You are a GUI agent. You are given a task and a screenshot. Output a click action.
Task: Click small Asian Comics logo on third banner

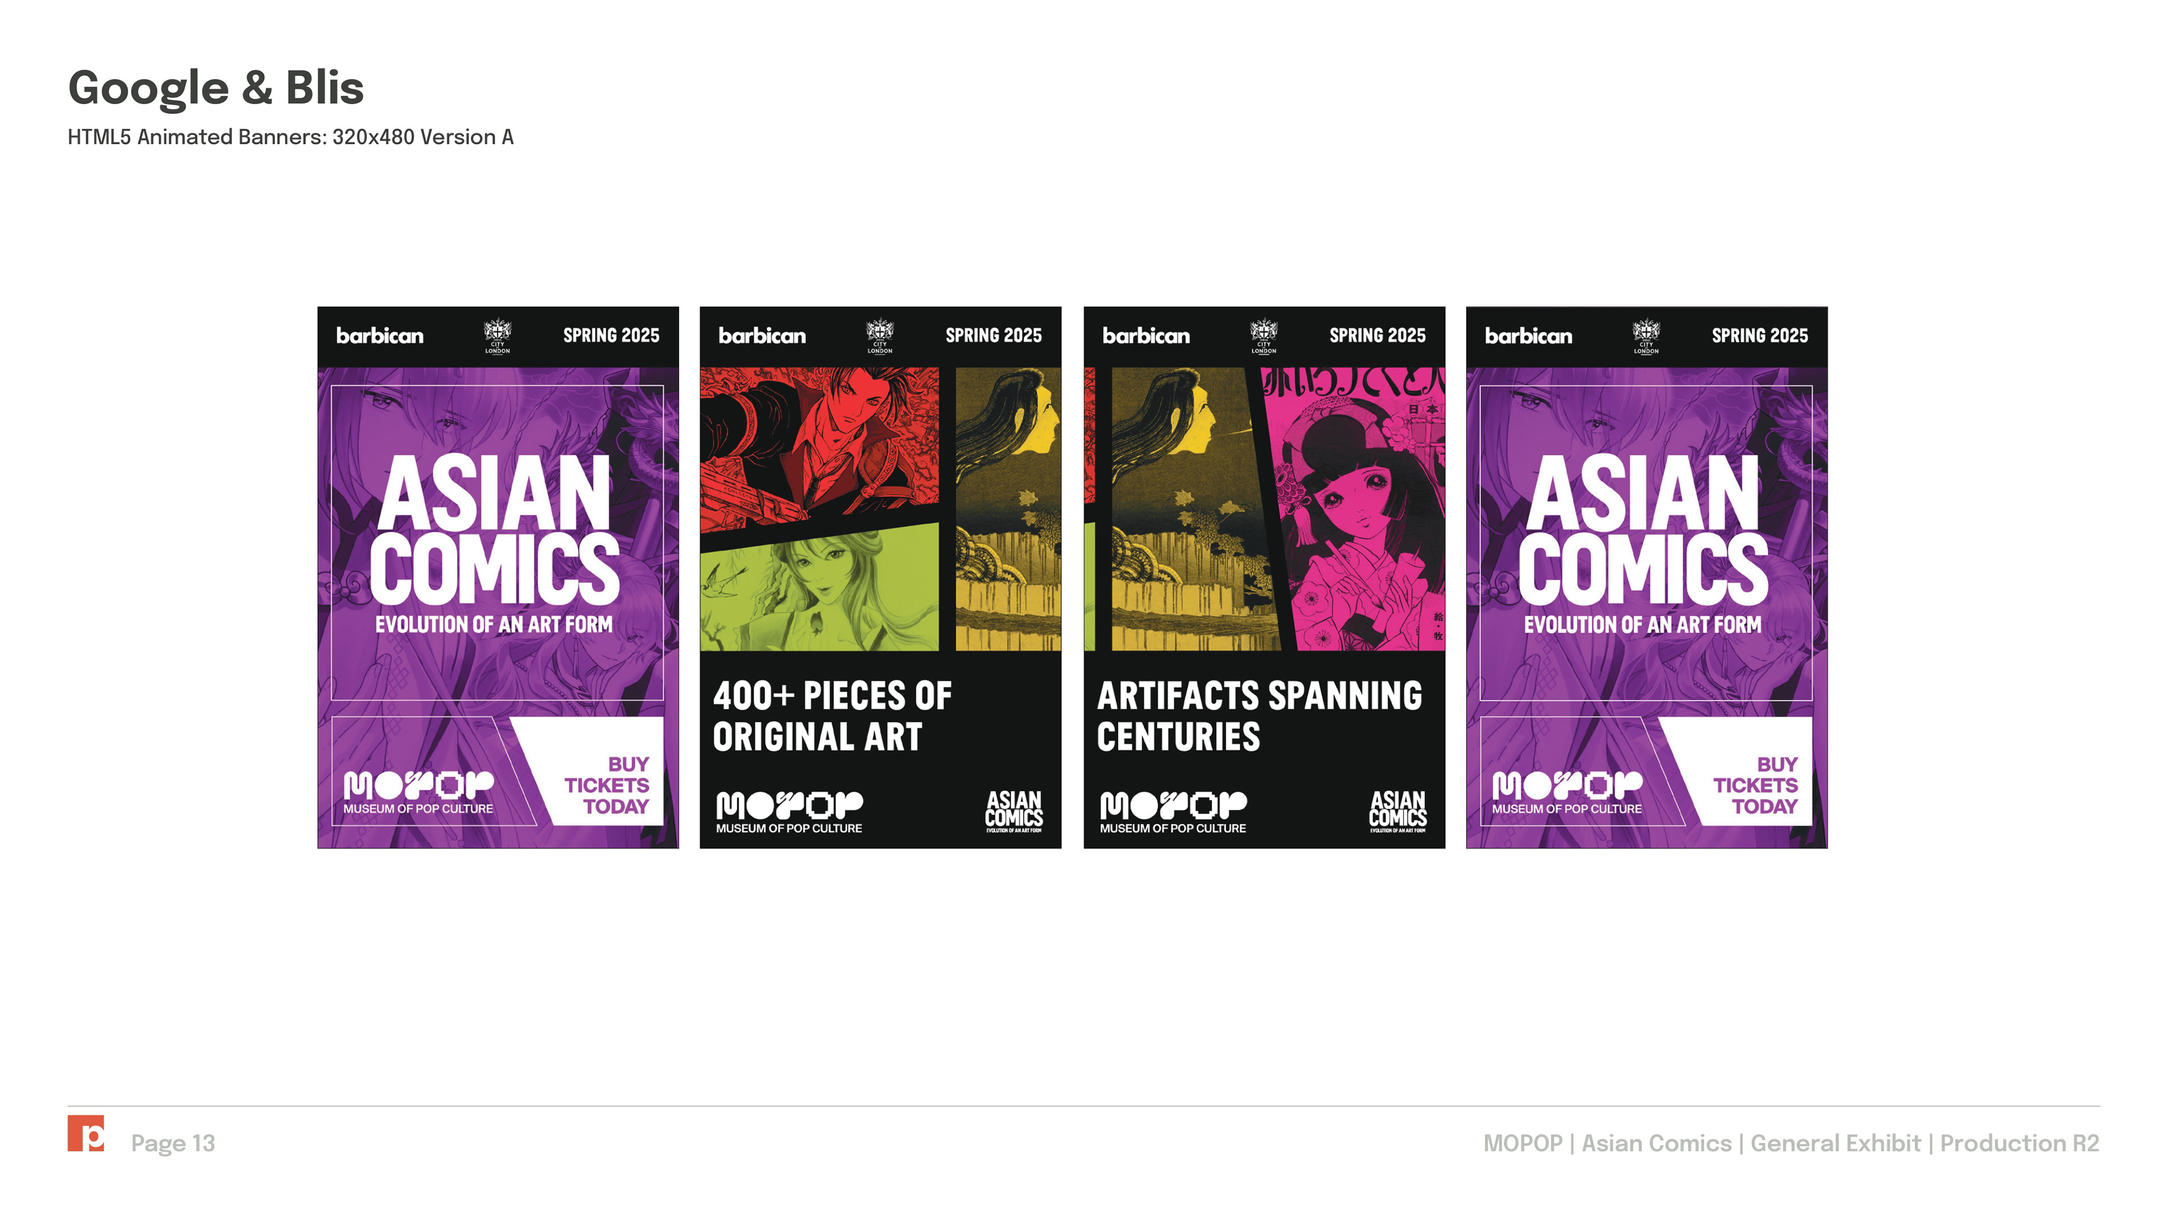[x=1398, y=811]
